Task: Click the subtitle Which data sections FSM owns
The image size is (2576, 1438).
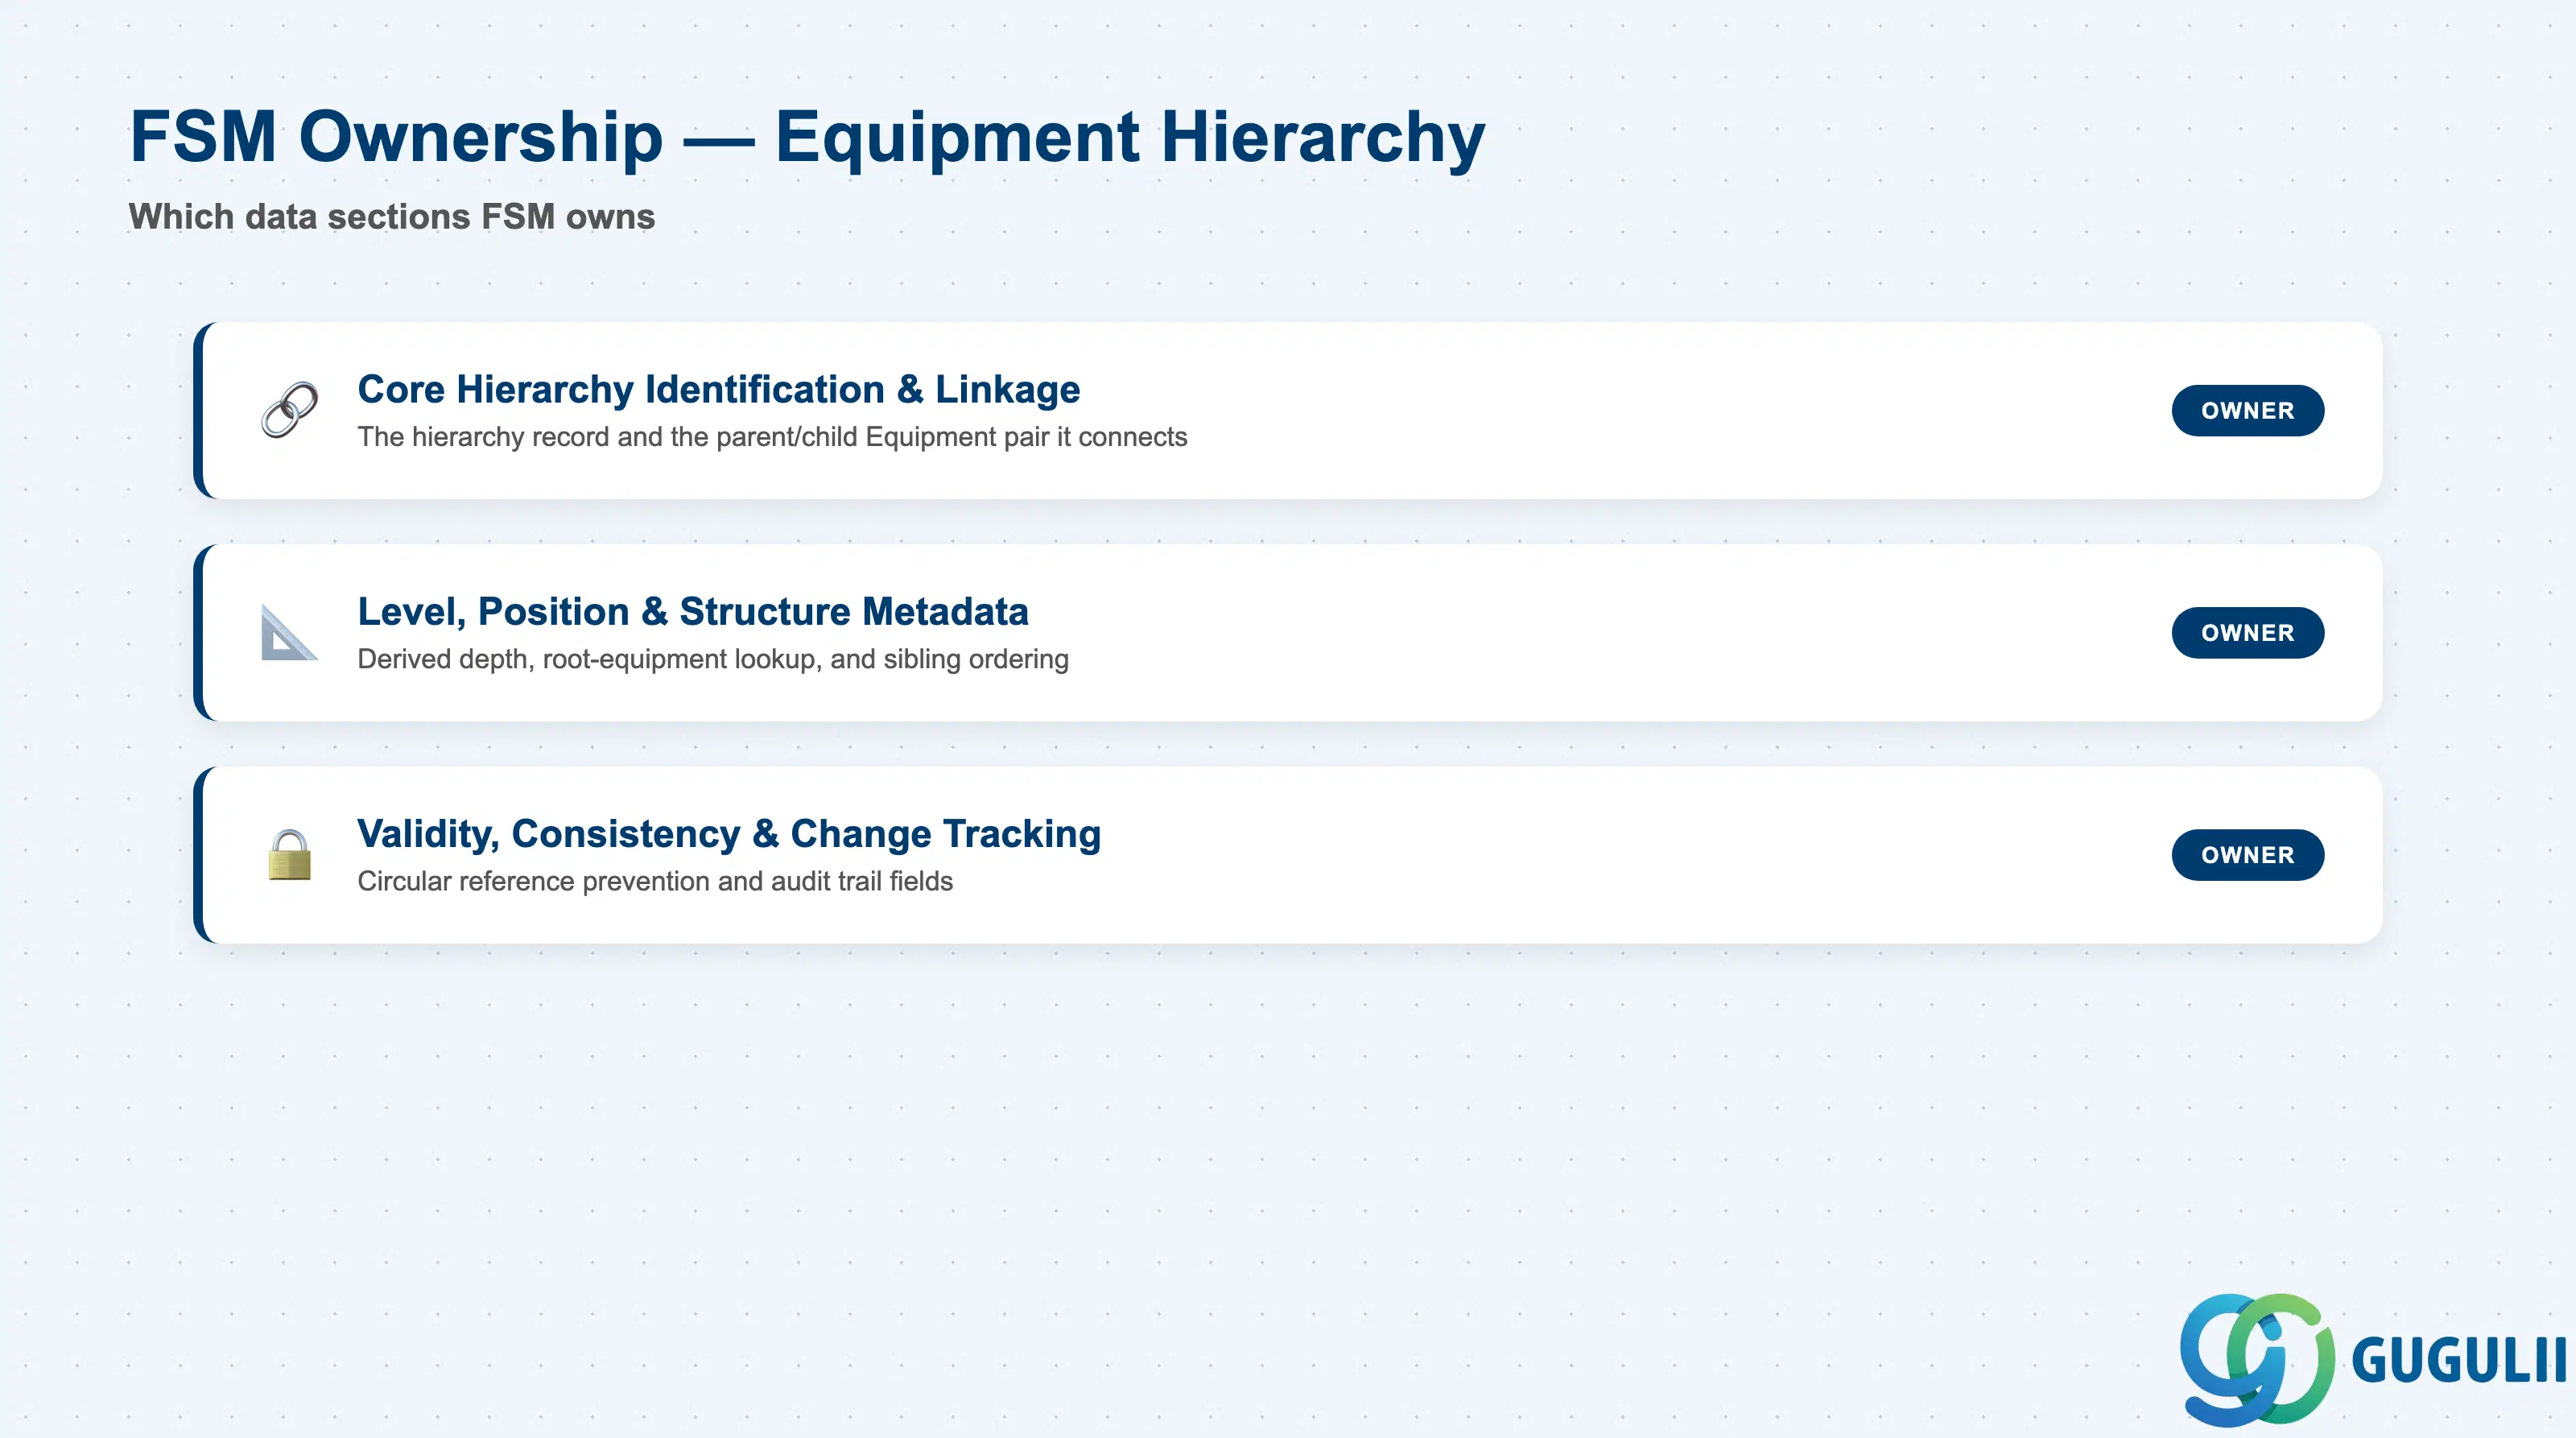Action: 391,217
